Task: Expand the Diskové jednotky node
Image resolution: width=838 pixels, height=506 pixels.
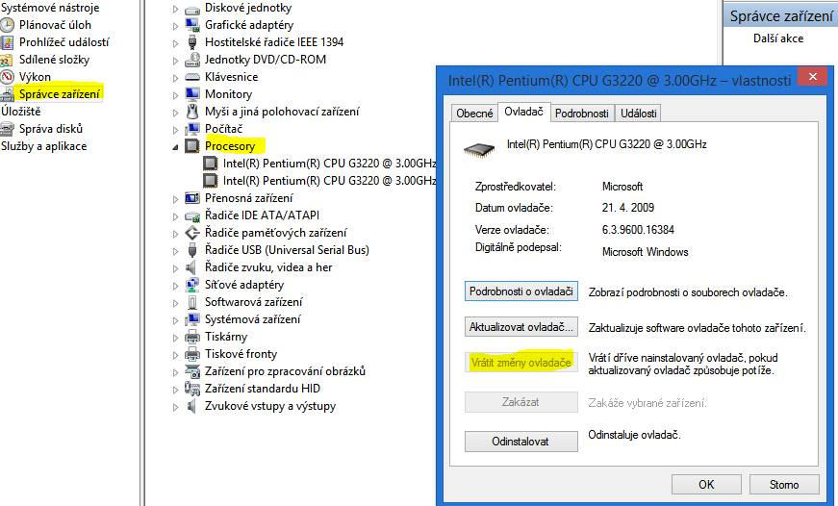Action: (175, 9)
